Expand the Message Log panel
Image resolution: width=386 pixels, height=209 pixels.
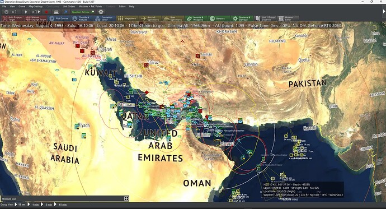(x=126, y=198)
